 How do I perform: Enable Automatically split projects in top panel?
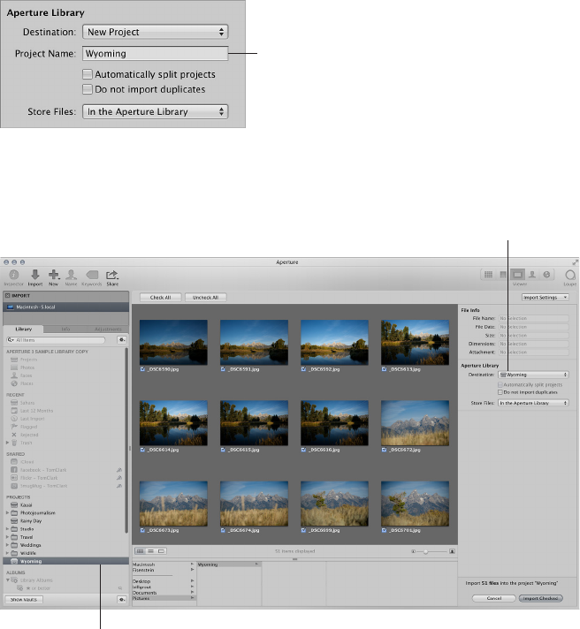click(88, 74)
